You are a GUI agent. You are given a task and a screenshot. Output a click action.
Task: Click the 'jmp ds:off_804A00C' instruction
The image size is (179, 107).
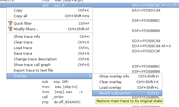click(61, 102)
